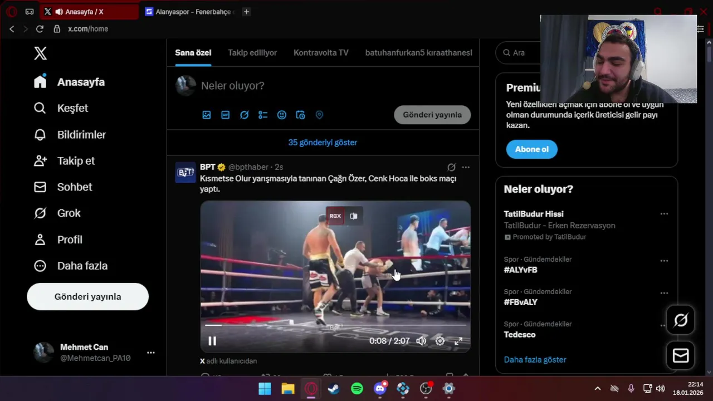The height and width of the screenshot is (401, 713).
Task: Add a poll to the post
Action: tap(263, 115)
